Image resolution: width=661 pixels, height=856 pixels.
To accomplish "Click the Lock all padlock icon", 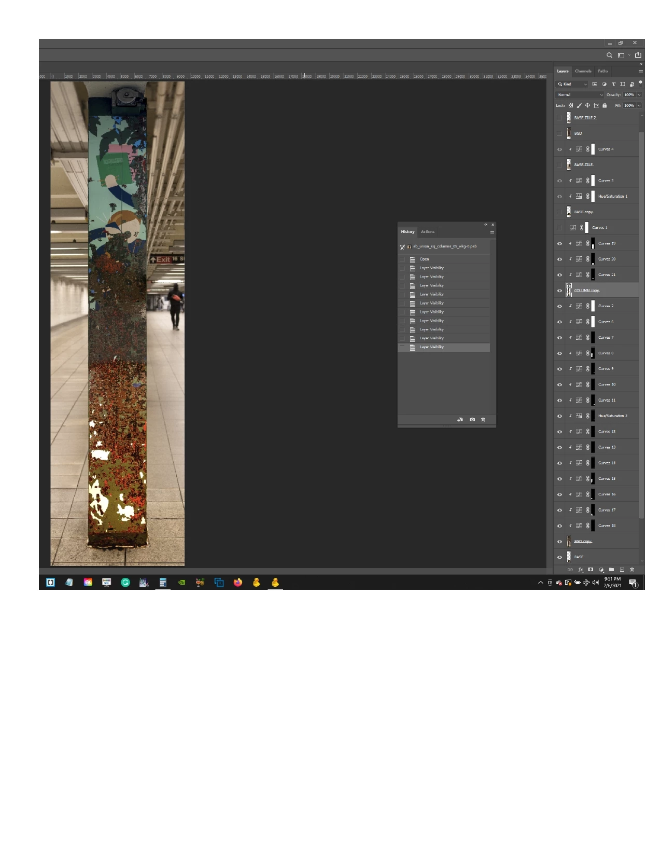I will pos(604,105).
